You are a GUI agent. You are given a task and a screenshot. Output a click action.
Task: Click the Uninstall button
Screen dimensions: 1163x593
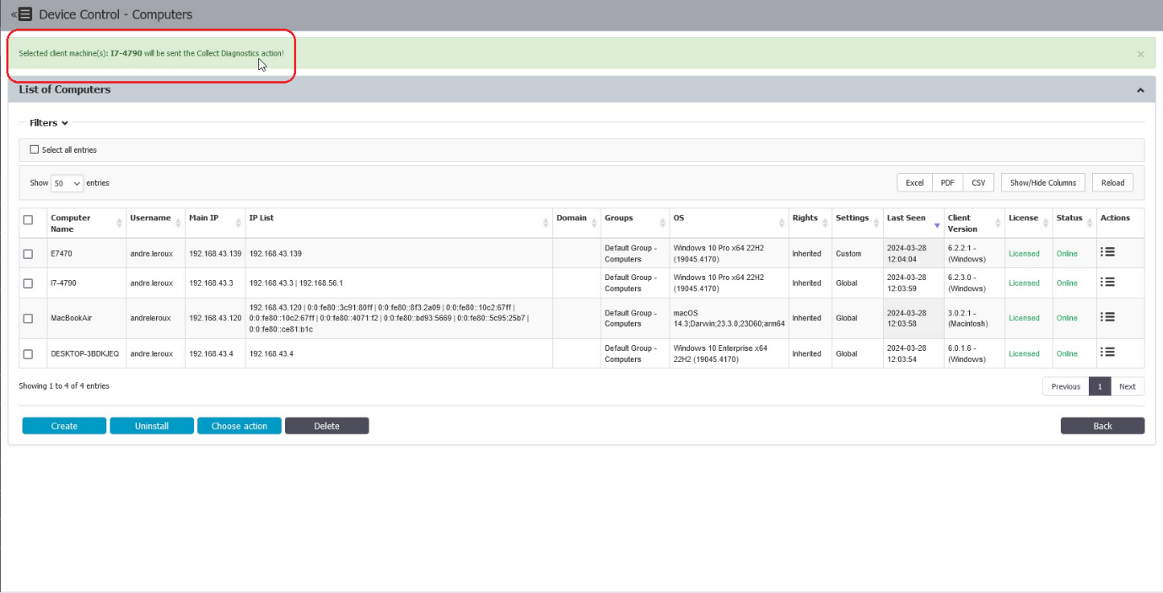click(152, 426)
